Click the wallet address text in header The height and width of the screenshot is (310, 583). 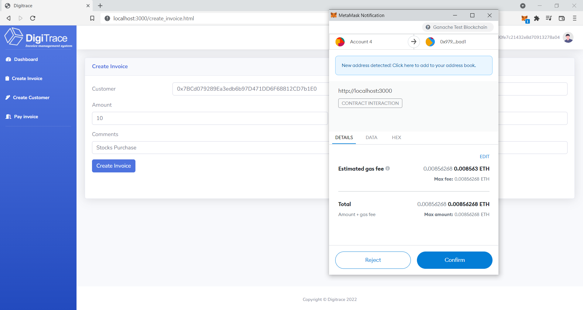tap(529, 37)
